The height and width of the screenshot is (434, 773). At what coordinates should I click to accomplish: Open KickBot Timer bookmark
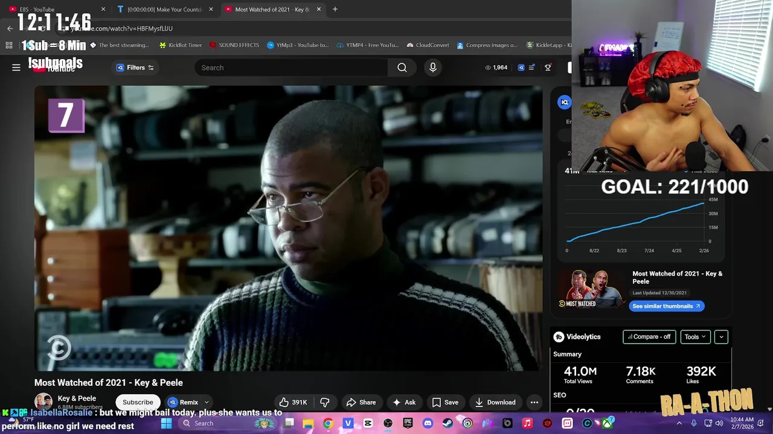coord(180,45)
